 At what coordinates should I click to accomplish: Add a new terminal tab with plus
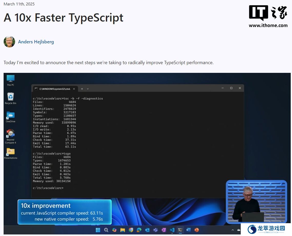tap(82, 89)
